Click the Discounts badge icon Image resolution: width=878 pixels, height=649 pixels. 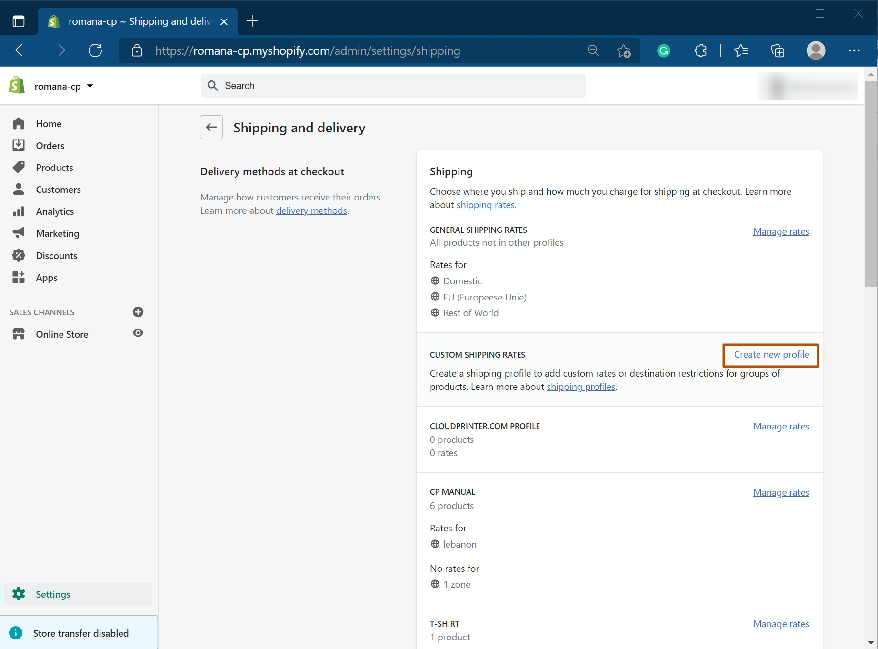pyautogui.click(x=19, y=255)
